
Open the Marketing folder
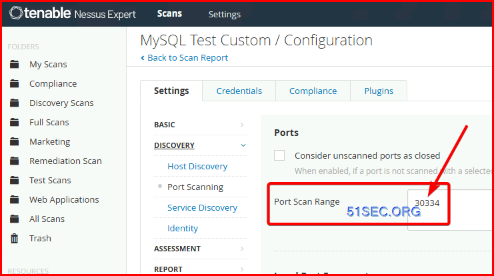[50, 142]
